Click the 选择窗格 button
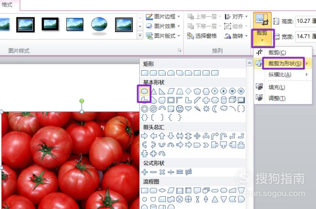This screenshot has height=209, width=316. coord(202,36)
